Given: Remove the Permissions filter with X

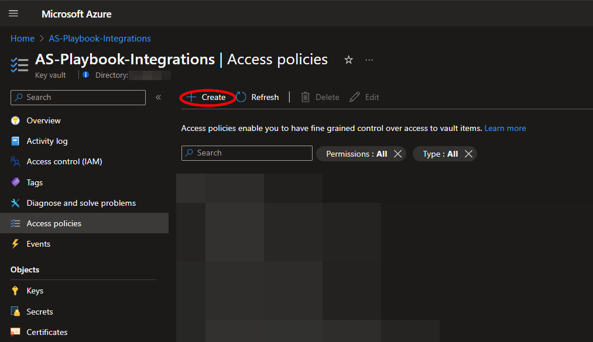Looking at the screenshot, I should pos(397,154).
